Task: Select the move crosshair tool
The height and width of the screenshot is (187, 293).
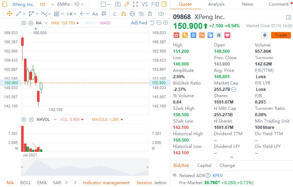Action: point(10,14)
